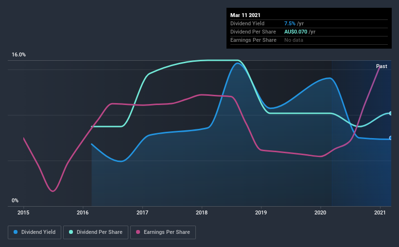Image resolution: width=399 pixels, height=247 pixels.
Task: Click the 2021 x-axis label
Action: point(380,212)
